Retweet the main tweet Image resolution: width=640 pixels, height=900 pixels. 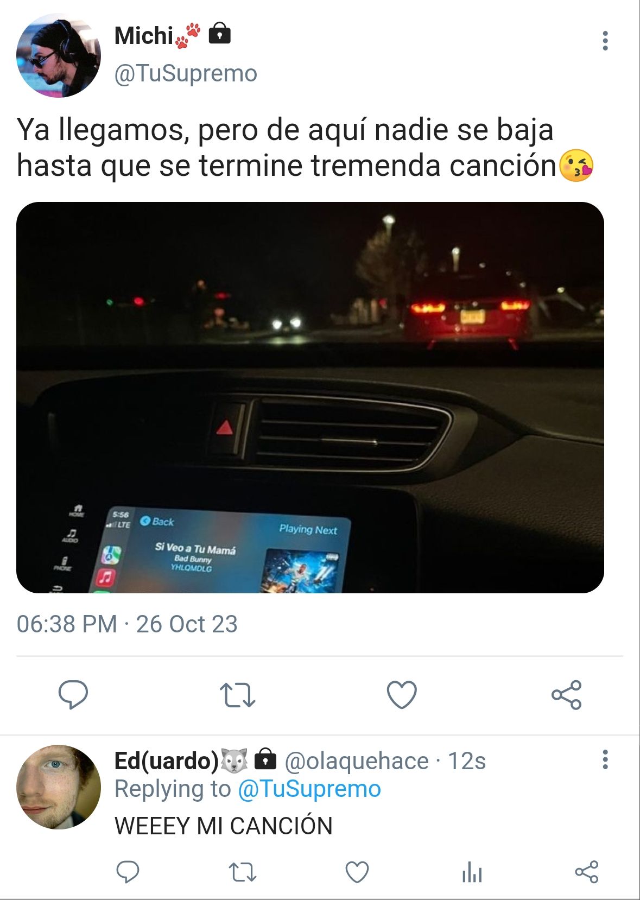(x=237, y=695)
